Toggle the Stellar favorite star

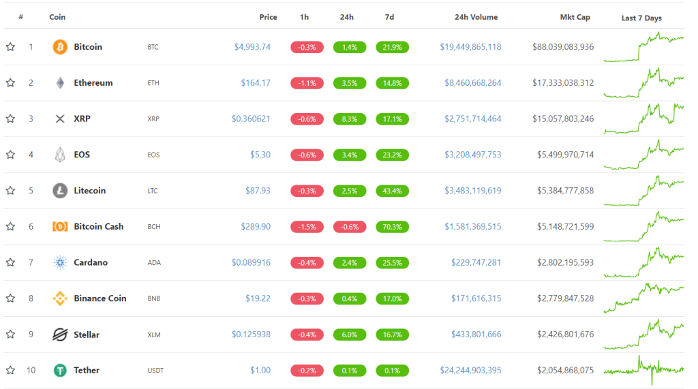coord(11,334)
